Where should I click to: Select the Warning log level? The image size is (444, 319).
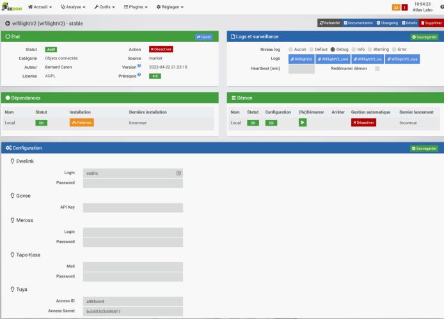pyautogui.click(x=370, y=49)
